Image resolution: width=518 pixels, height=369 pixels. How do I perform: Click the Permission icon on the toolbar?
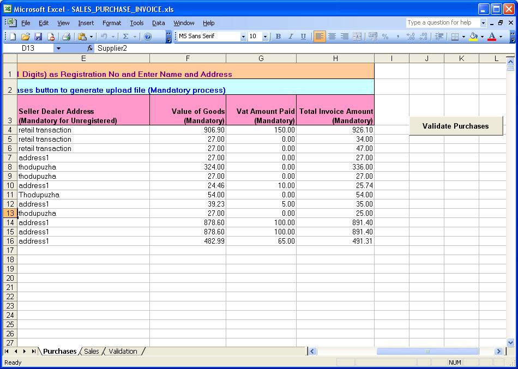(x=51, y=37)
